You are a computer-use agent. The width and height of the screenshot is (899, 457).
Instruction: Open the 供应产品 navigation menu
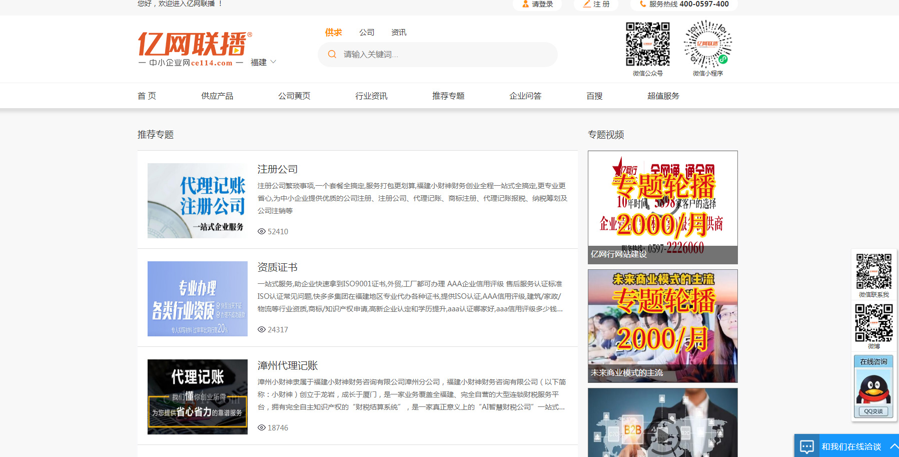click(x=217, y=96)
